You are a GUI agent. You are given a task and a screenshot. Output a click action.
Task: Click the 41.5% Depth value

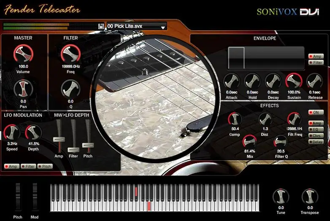[x=34, y=144]
